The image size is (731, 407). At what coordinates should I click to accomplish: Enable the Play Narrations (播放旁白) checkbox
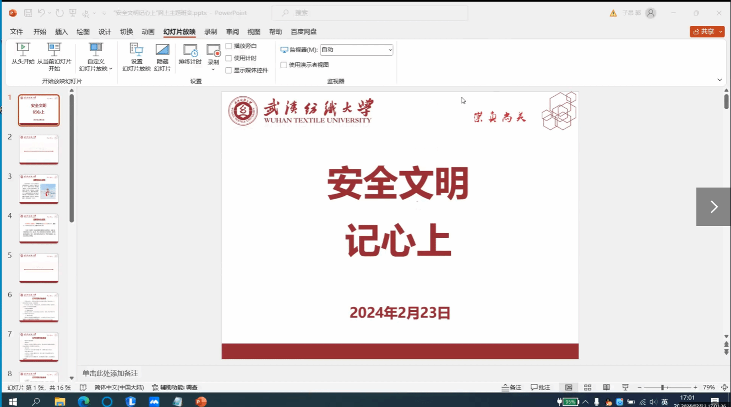(x=229, y=46)
